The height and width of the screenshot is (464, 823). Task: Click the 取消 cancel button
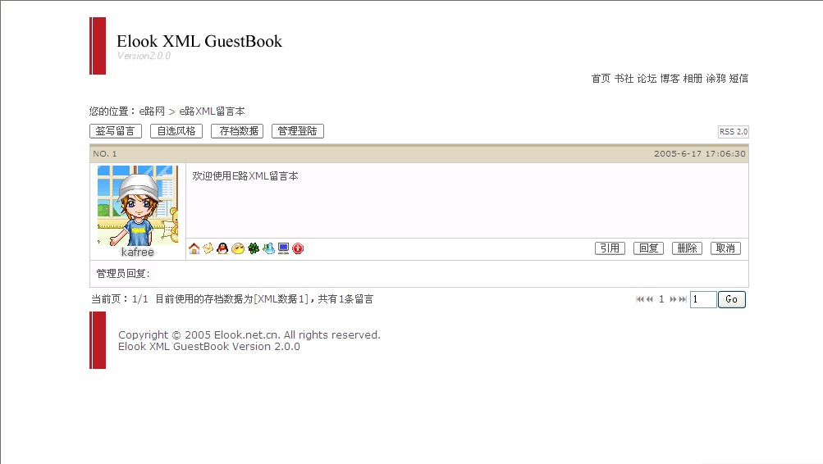click(x=725, y=248)
